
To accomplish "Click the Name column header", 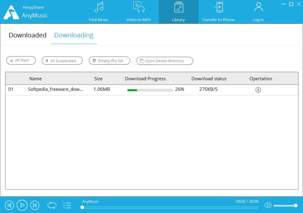I will [36, 79].
